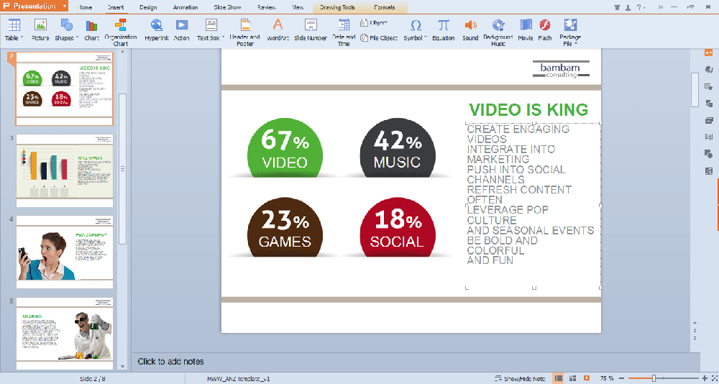Toggle Show/Hide Note in status bar
The height and width of the screenshot is (384, 719).
(520, 378)
